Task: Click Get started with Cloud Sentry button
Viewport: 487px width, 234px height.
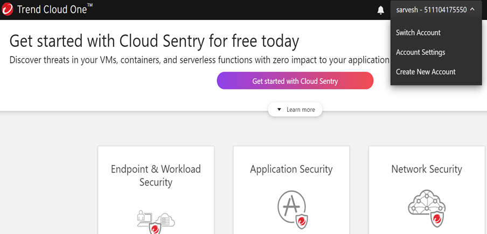Action: (x=295, y=81)
